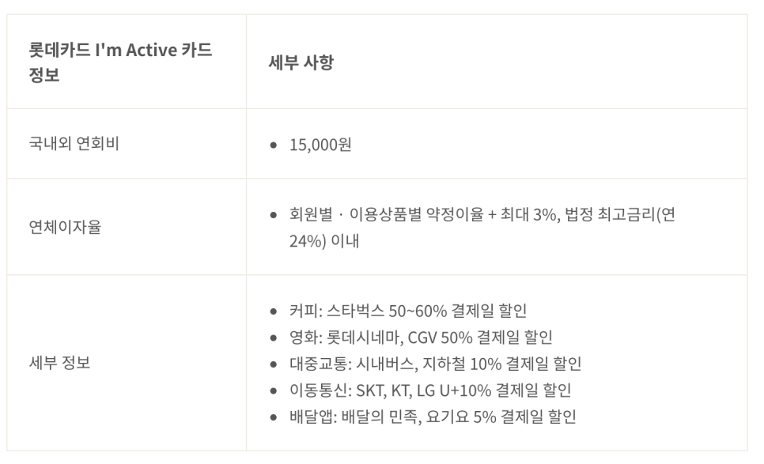
Task: Click the bullet beside 15,000원
Action: click(274, 145)
